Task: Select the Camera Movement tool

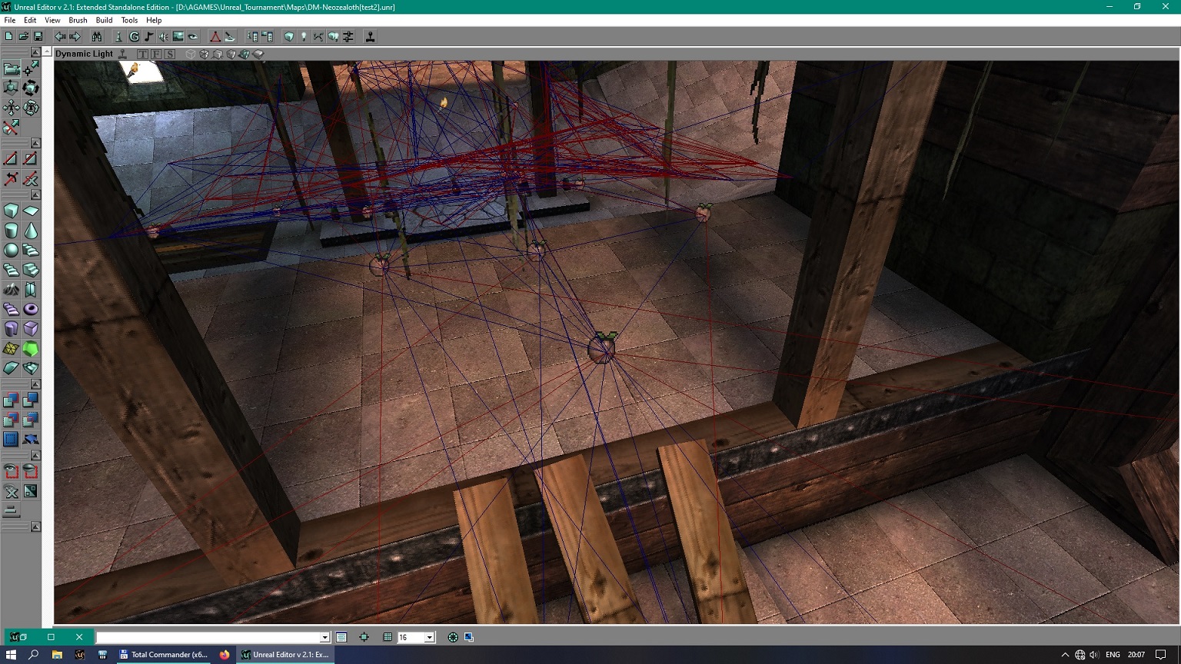Action: pos(12,69)
